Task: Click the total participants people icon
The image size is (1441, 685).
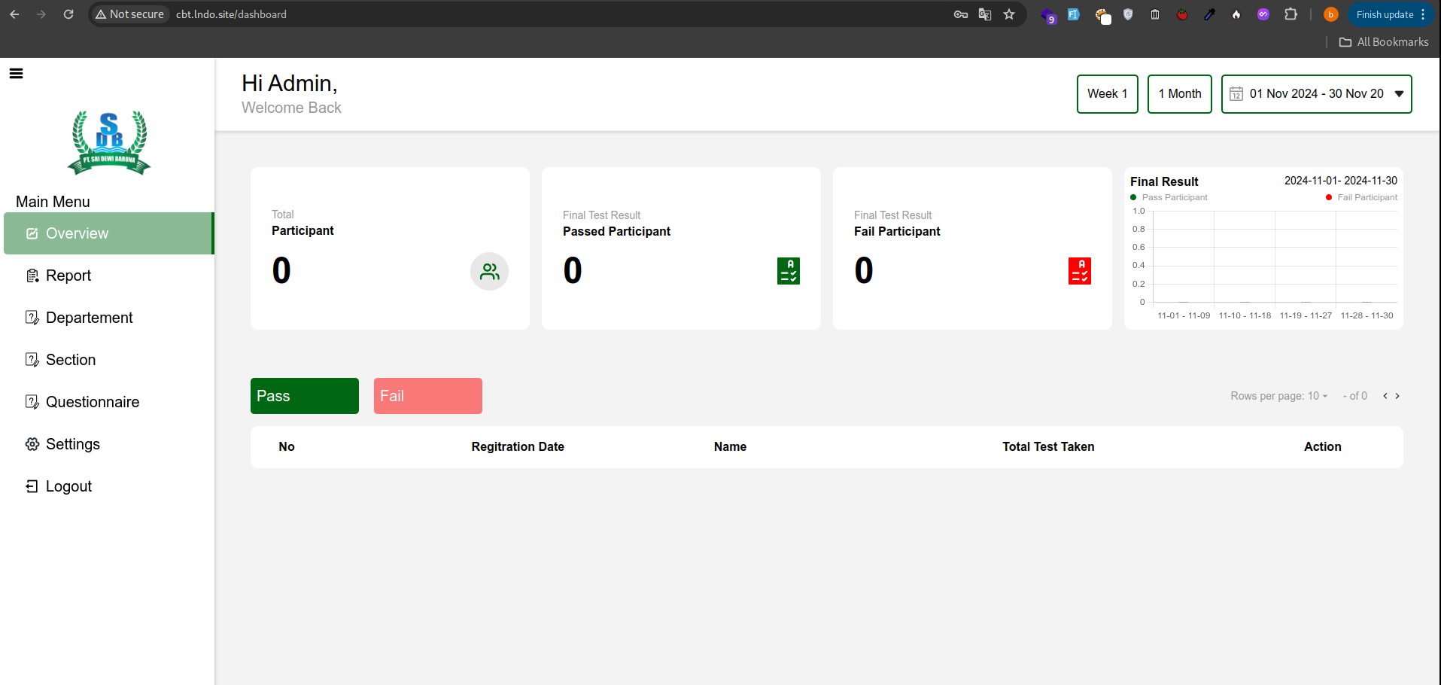Action: (x=489, y=271)
